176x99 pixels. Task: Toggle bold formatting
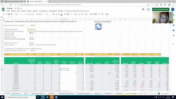tap(54, 14)
